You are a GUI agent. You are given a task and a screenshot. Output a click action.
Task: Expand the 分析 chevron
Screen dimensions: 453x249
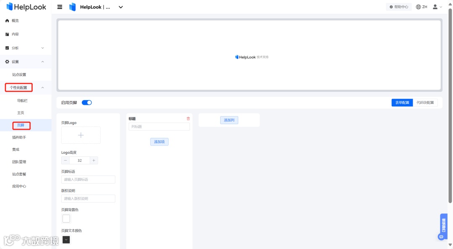[42, 48]
